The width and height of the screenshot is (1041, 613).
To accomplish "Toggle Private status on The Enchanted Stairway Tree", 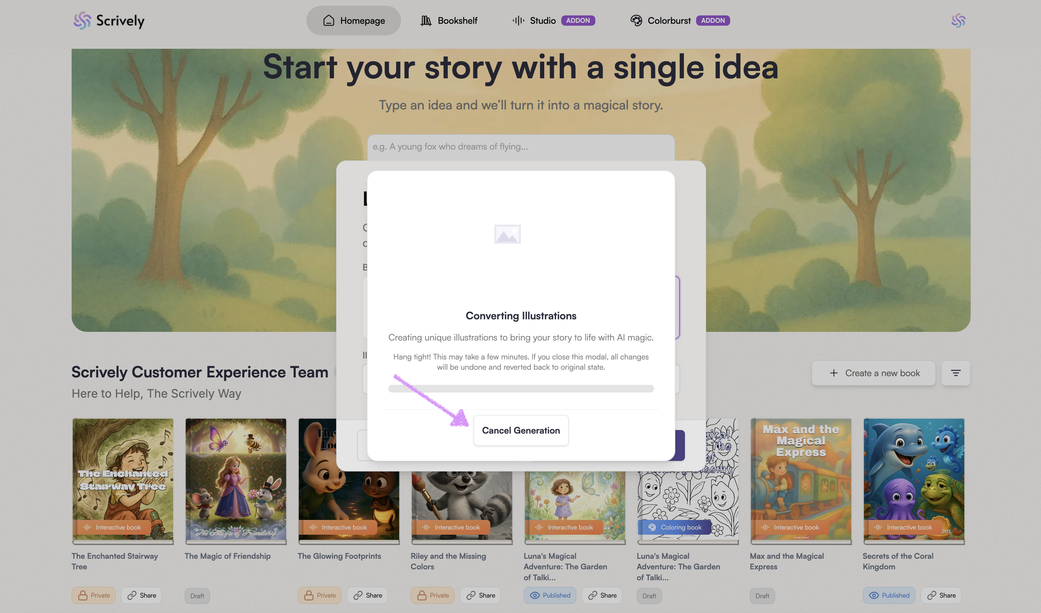I will coord(94,595).
